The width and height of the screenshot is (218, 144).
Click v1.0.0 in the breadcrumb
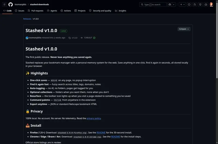point(36,19)
